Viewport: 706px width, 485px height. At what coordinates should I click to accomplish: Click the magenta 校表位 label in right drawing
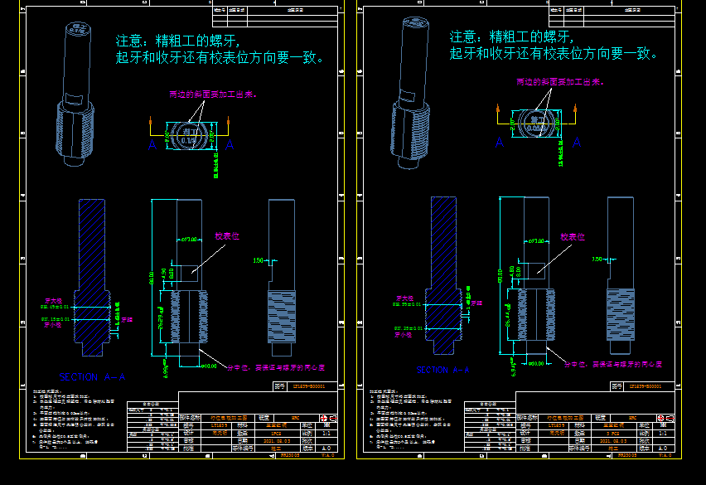573,237
